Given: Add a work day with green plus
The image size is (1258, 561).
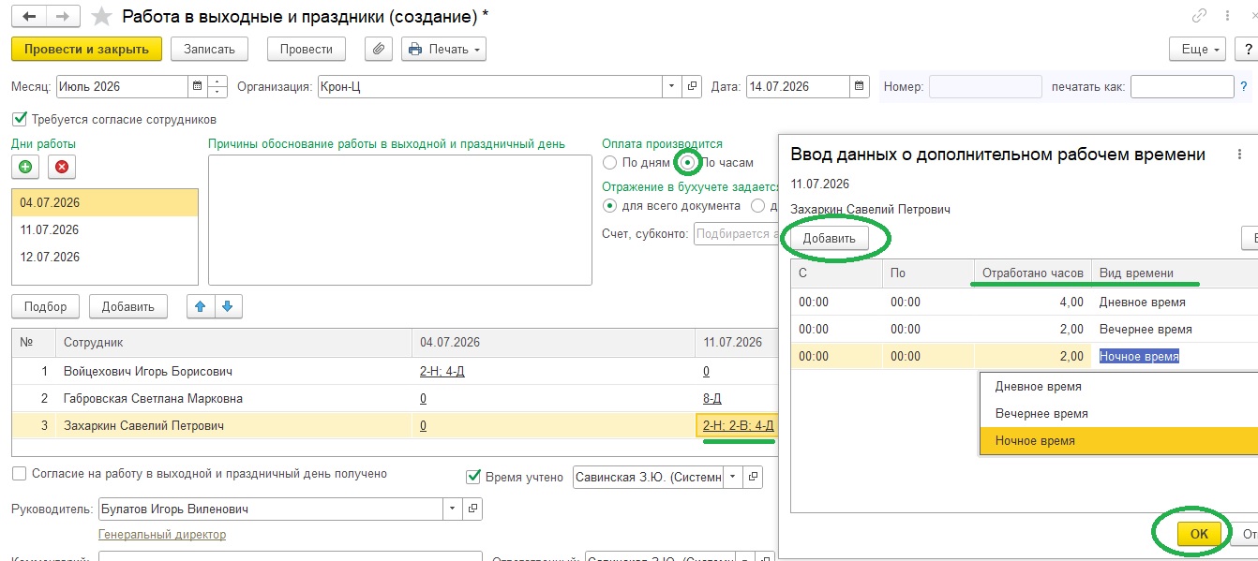Looking at the screenshot, I should (x=25, y=167).
